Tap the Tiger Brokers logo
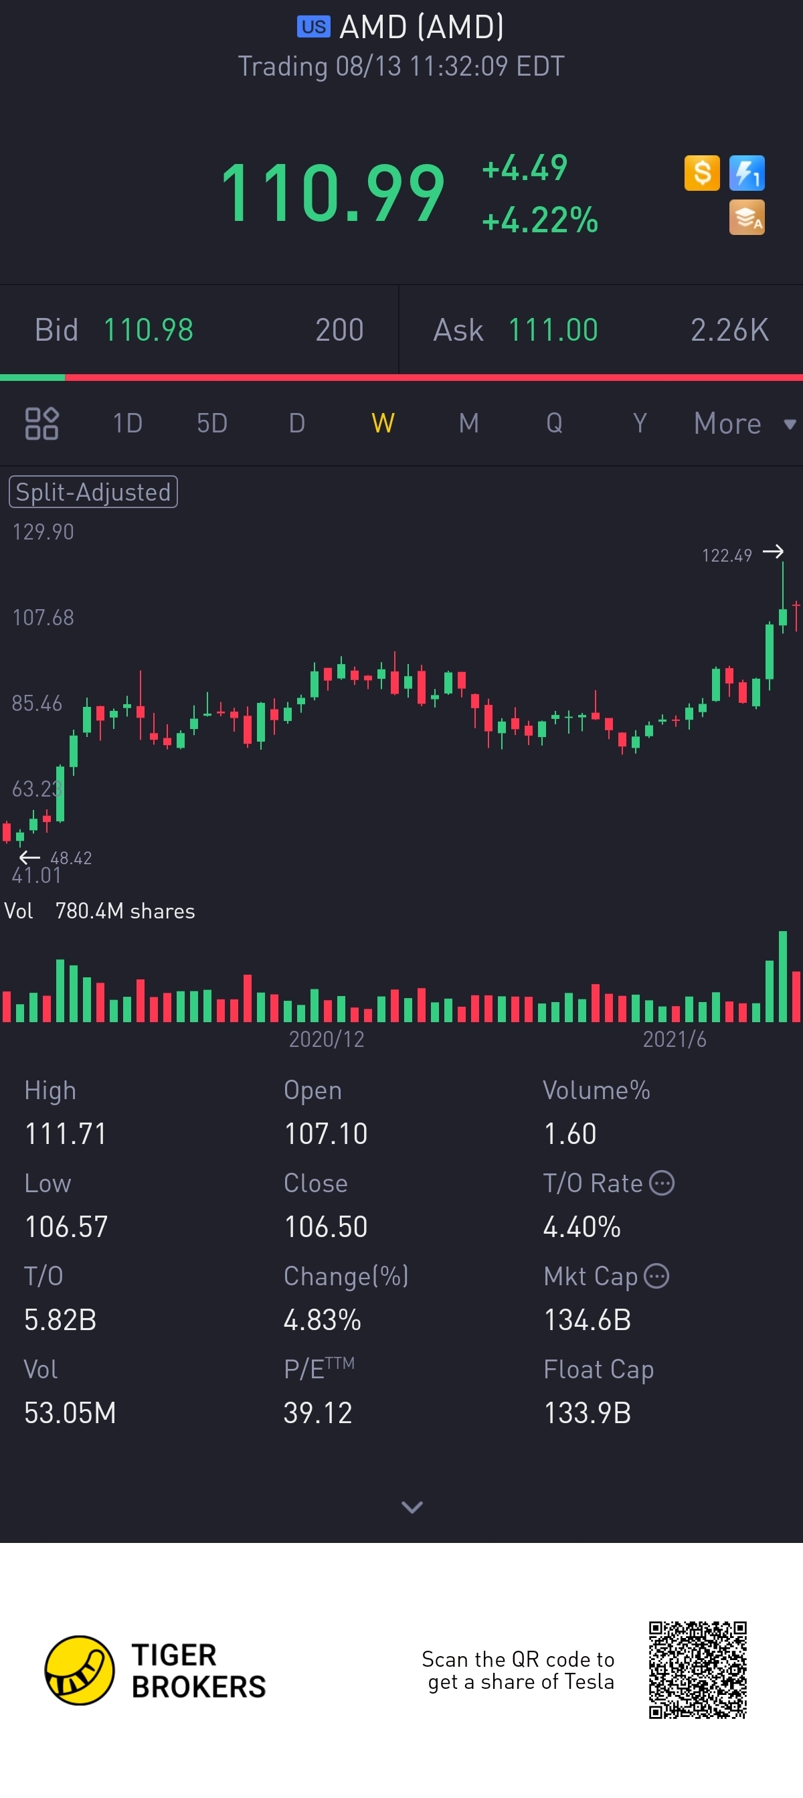This screenshot has width=803, height=1798. click(80, 1670)
